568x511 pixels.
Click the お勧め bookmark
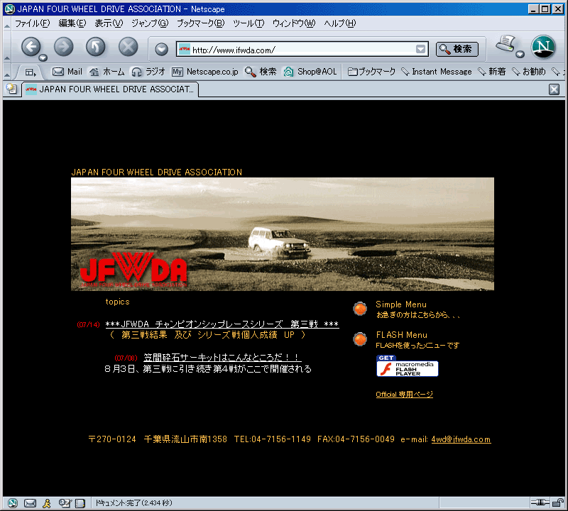click(528, 72)
